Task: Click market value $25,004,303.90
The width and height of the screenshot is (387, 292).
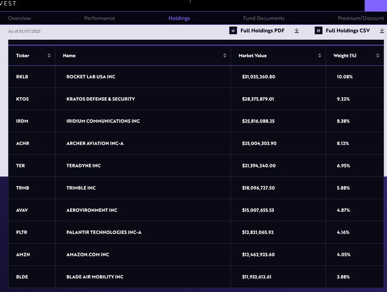Action: [x=259, y=144]
